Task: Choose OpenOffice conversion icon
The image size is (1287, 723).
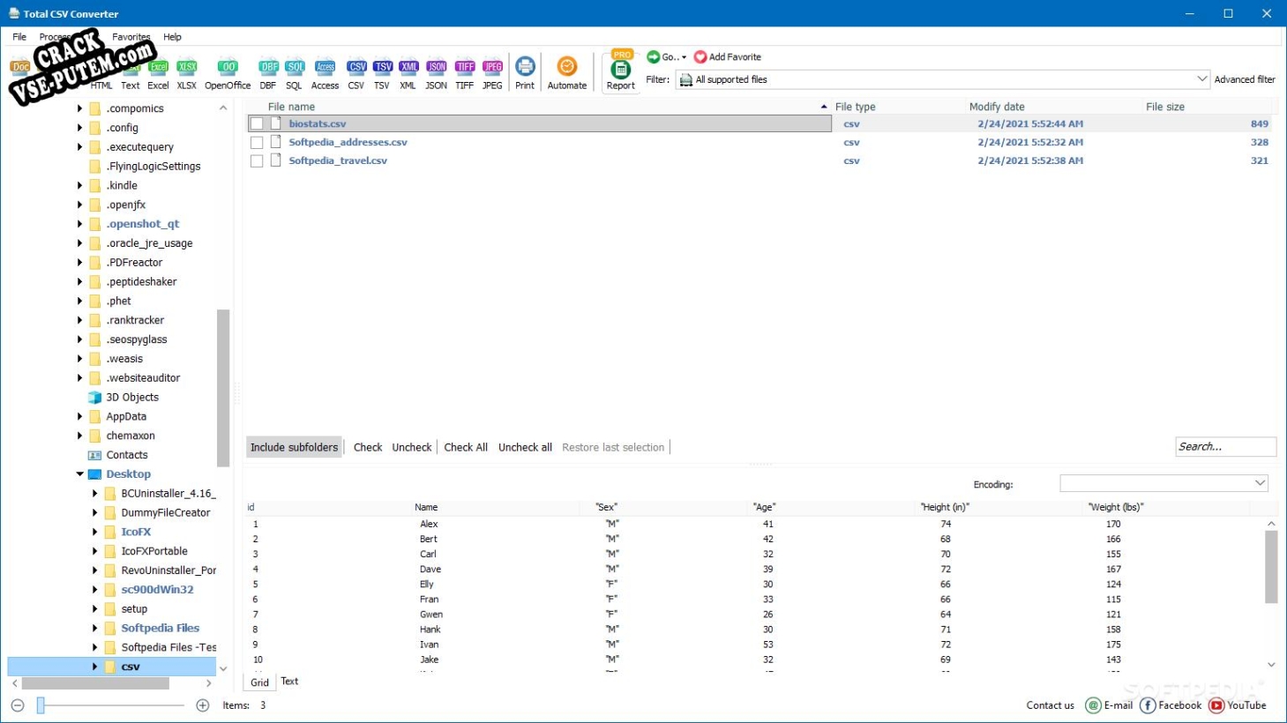Action: click(x=228, y=74)
